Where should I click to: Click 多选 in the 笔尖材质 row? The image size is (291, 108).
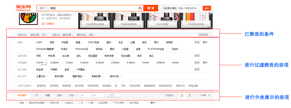pyautogui.click(x=197, y=69)
